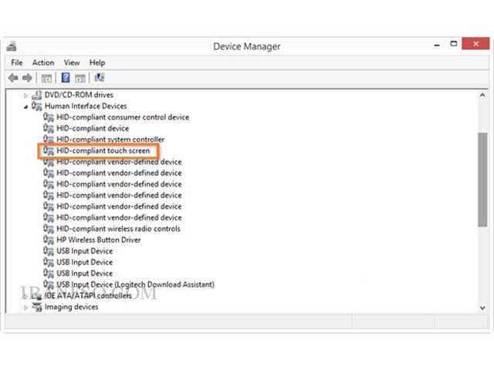494x370 pixels.
Task: Select the DVD/CD-ROM drives category
Action: pyautogui.click(x=79, y=95)
